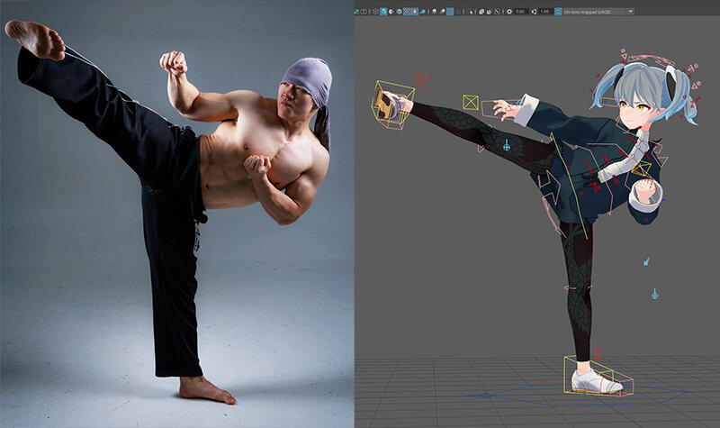Select the yellow diamond control on chest
The width and height of the screenshot is (720, 428).
641,169
